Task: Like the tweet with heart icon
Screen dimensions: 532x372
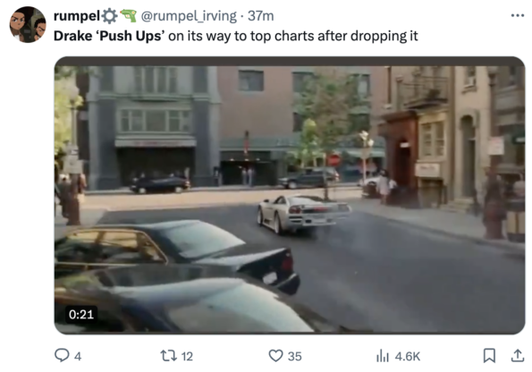Action: [x=275, y=356]
